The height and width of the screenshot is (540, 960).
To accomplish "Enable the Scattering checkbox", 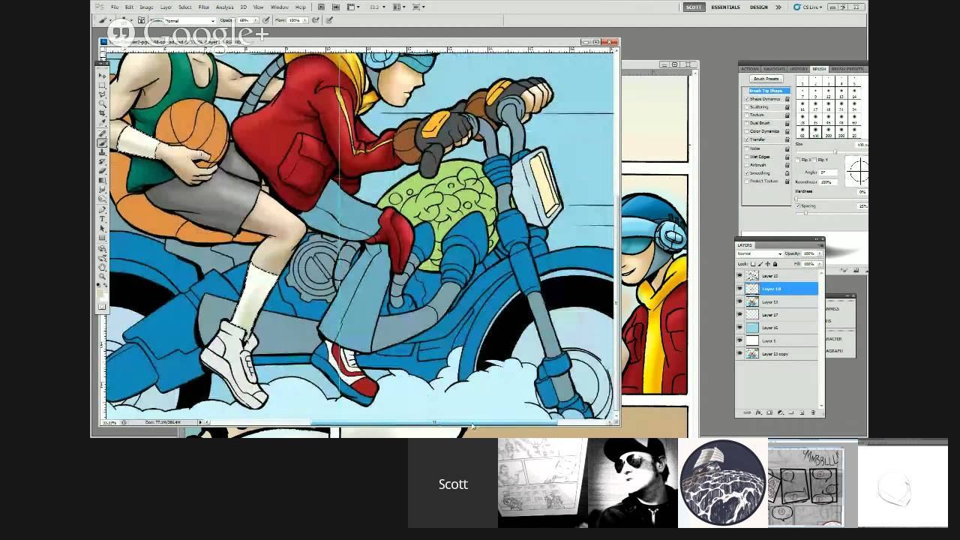I will click(747, 107).
